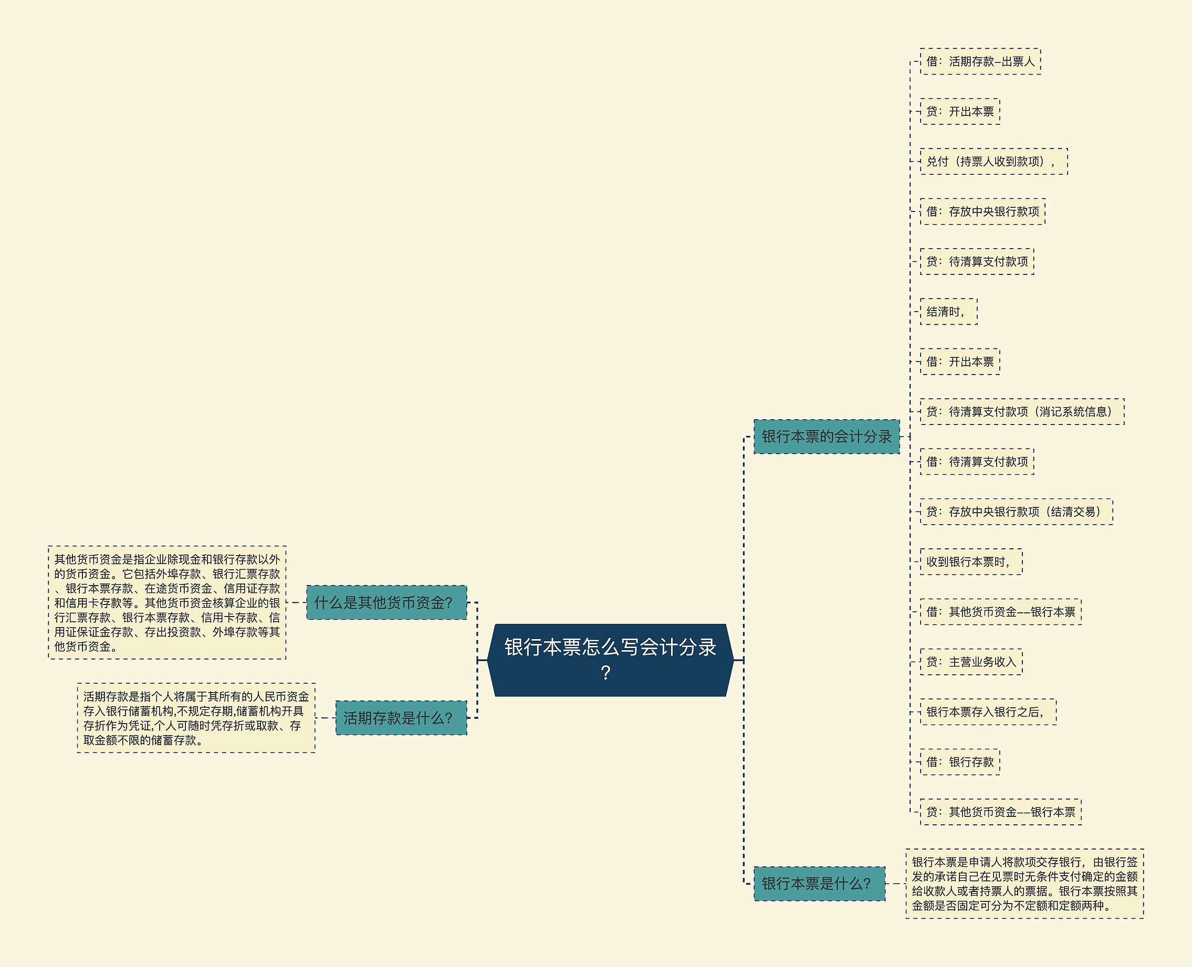
Task: Click the leaf 收到银行本票时，
Action: coord(971,561)
